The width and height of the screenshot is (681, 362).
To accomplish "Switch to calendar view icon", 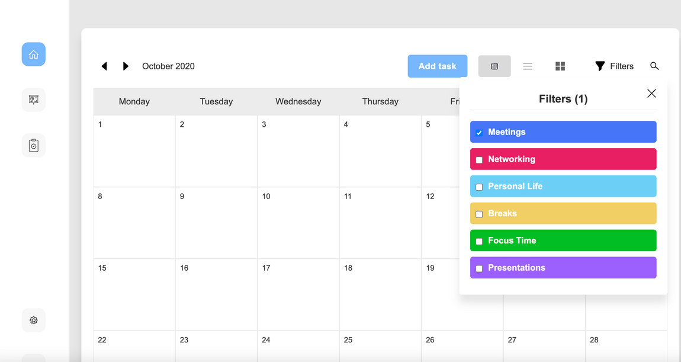I will [x=494, y=66].
